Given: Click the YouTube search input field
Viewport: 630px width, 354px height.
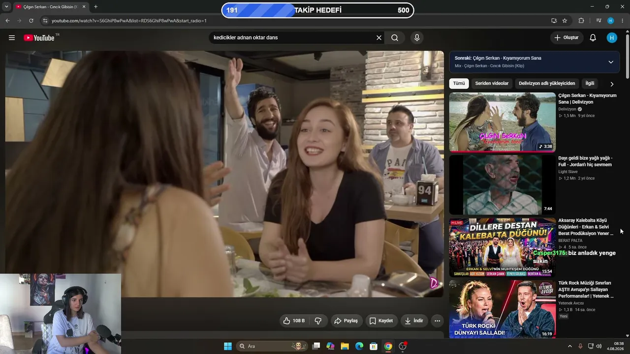Looking at the screenshot, I should pos(293,38).
